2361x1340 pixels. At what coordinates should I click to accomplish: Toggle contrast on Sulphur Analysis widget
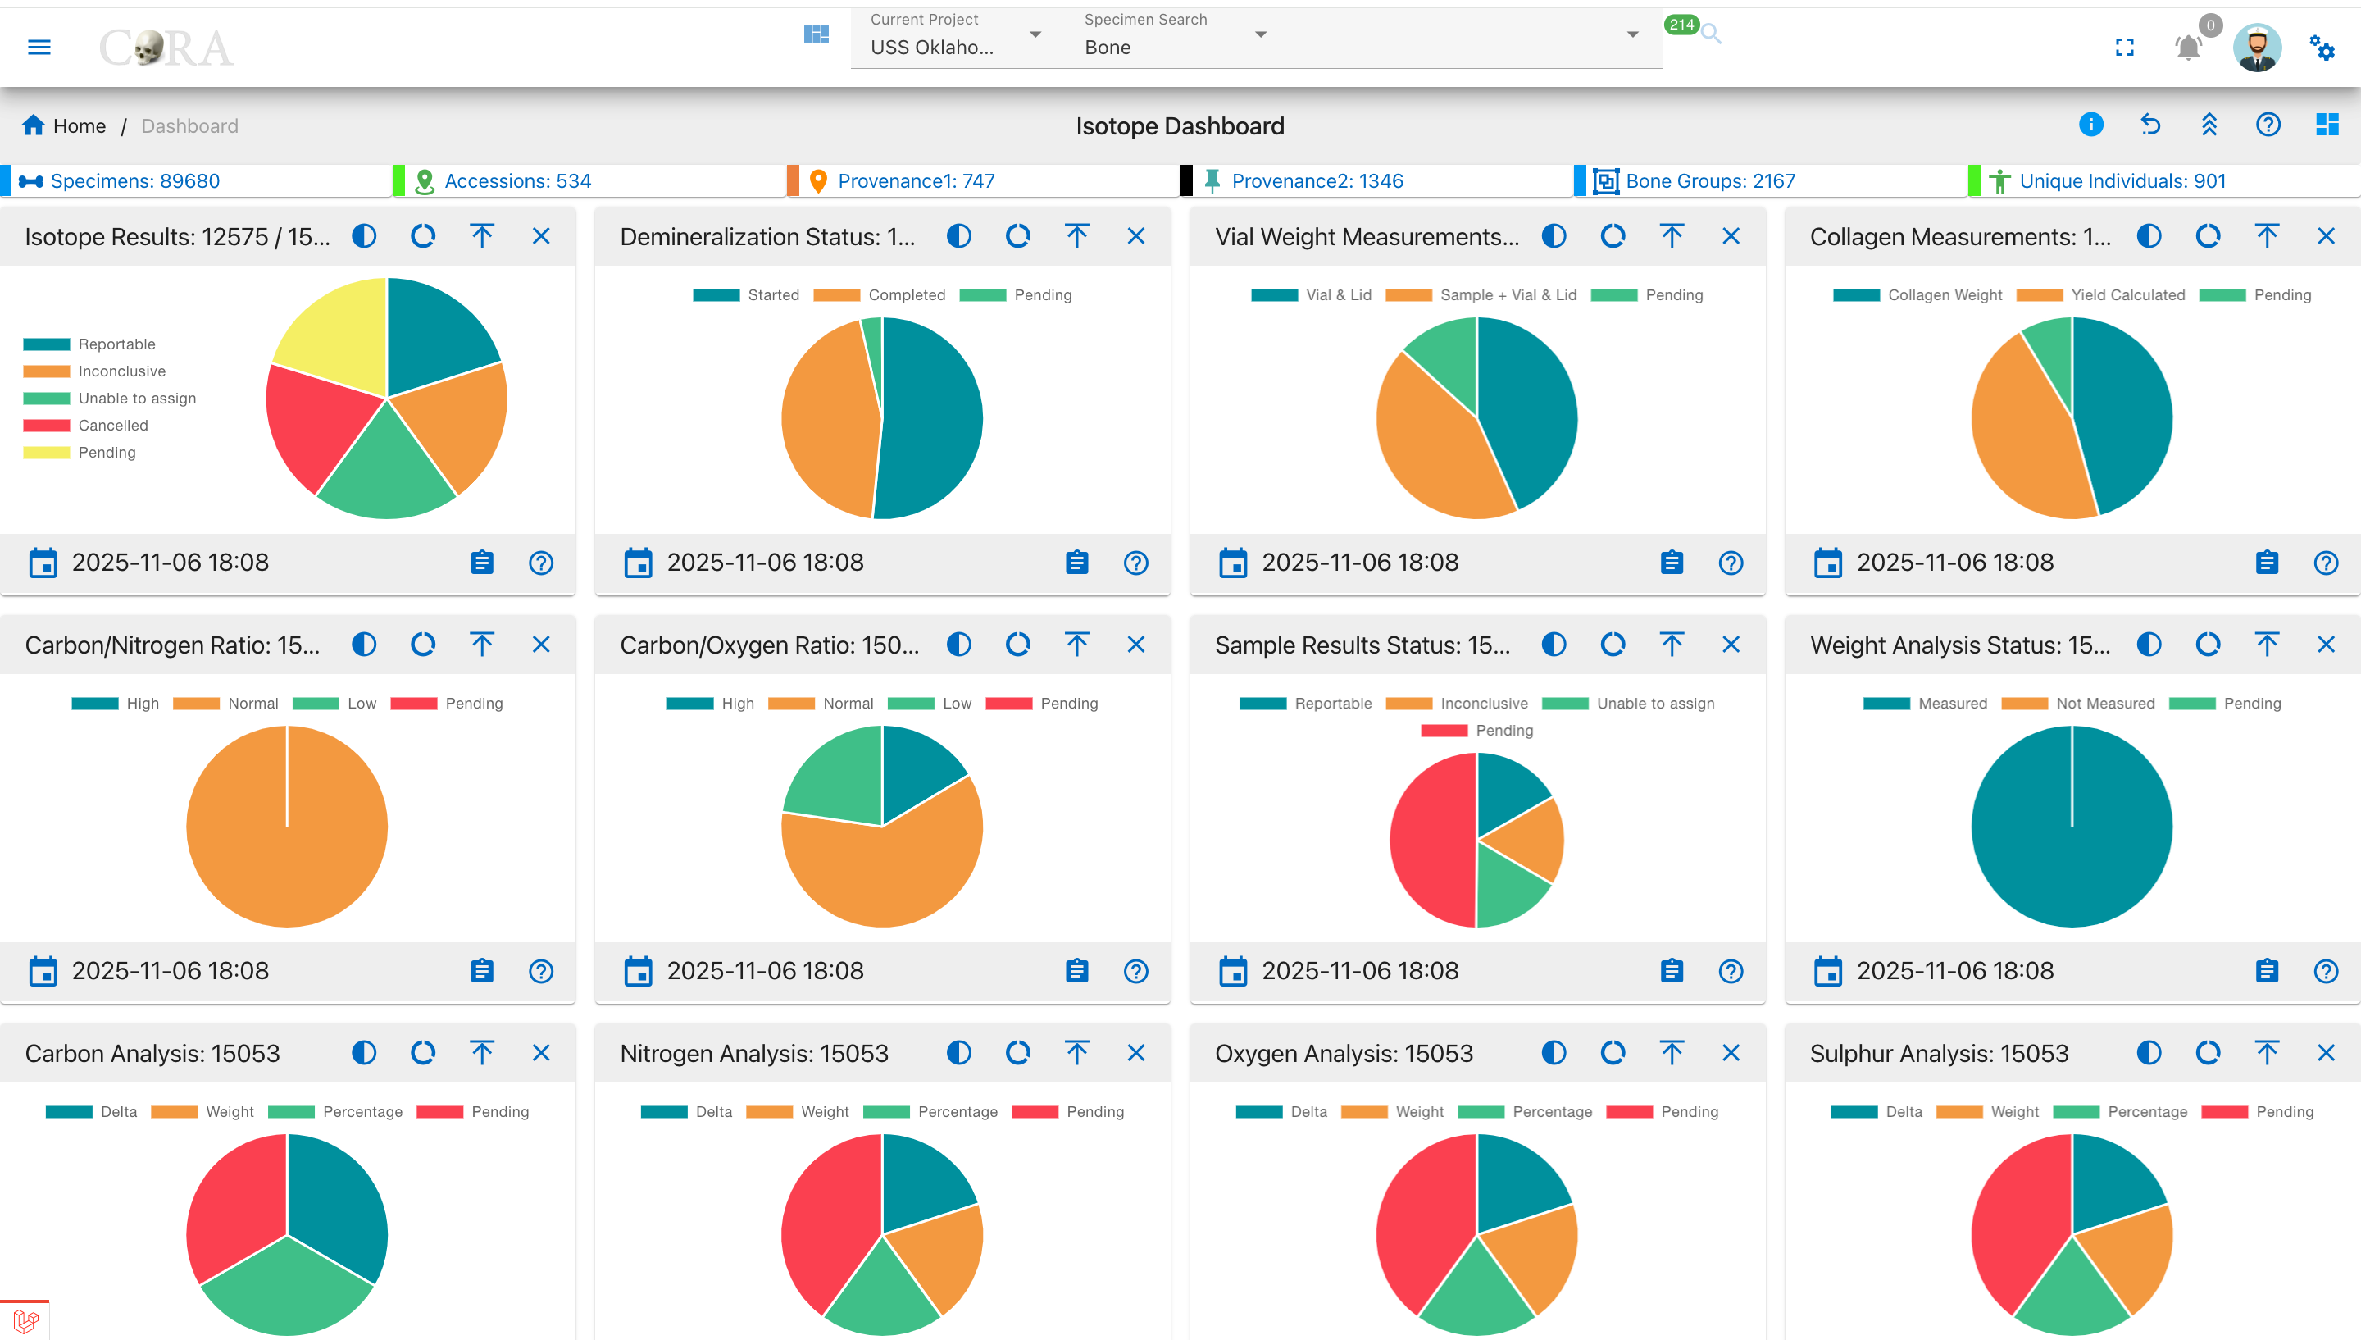[x=2149, y=1053]
